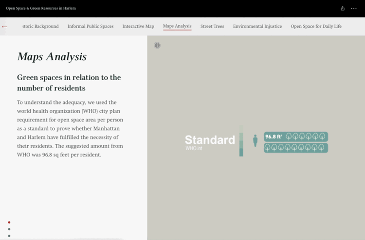The width and height of the screenshot is (365, 240).
Task: Click the story title Open Space & Green Resources
Action: pos(41,8)
